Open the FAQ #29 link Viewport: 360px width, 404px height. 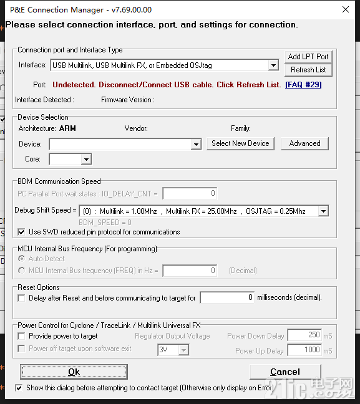pos(303,85)
